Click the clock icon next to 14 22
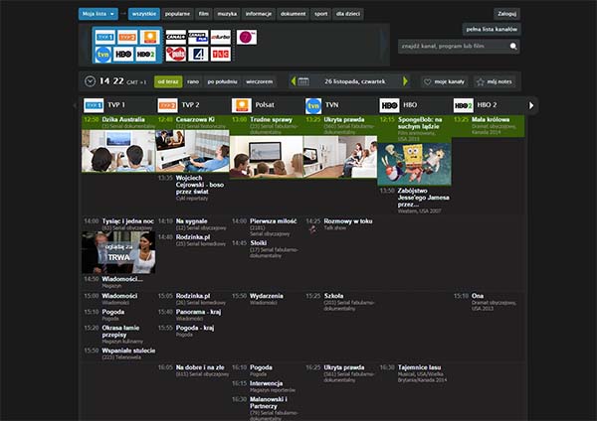 point(90,81)
